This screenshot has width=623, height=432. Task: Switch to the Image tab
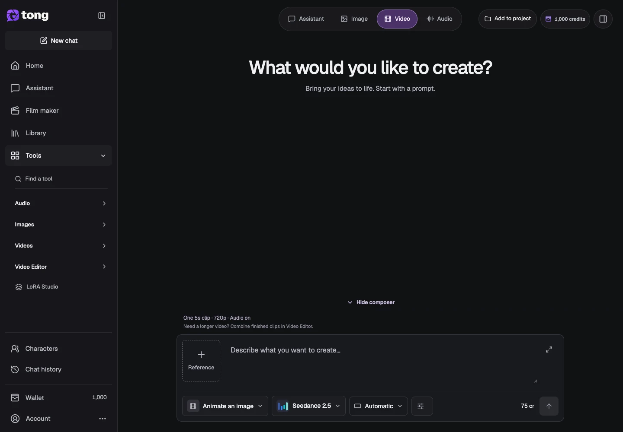[354, 19]
